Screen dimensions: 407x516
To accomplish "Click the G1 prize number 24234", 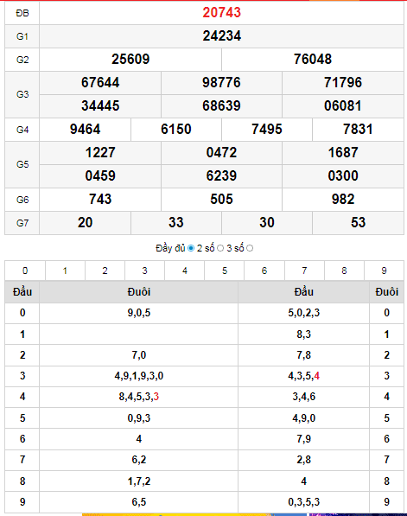I will [x=222, y=36].
